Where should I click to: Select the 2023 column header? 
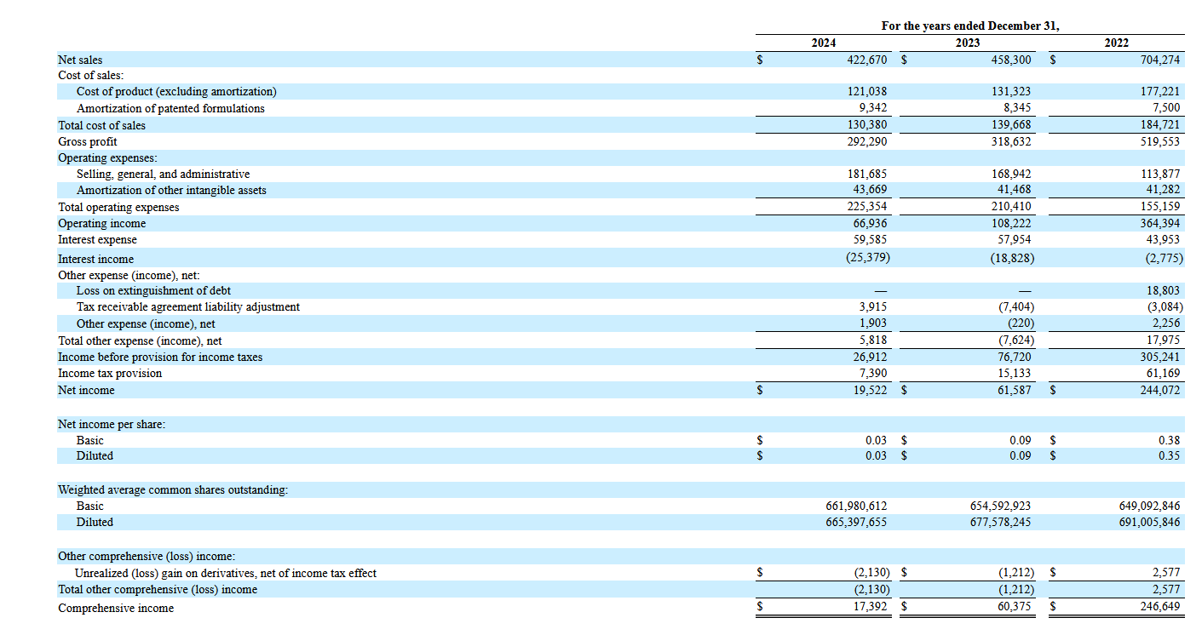(967, 43)
